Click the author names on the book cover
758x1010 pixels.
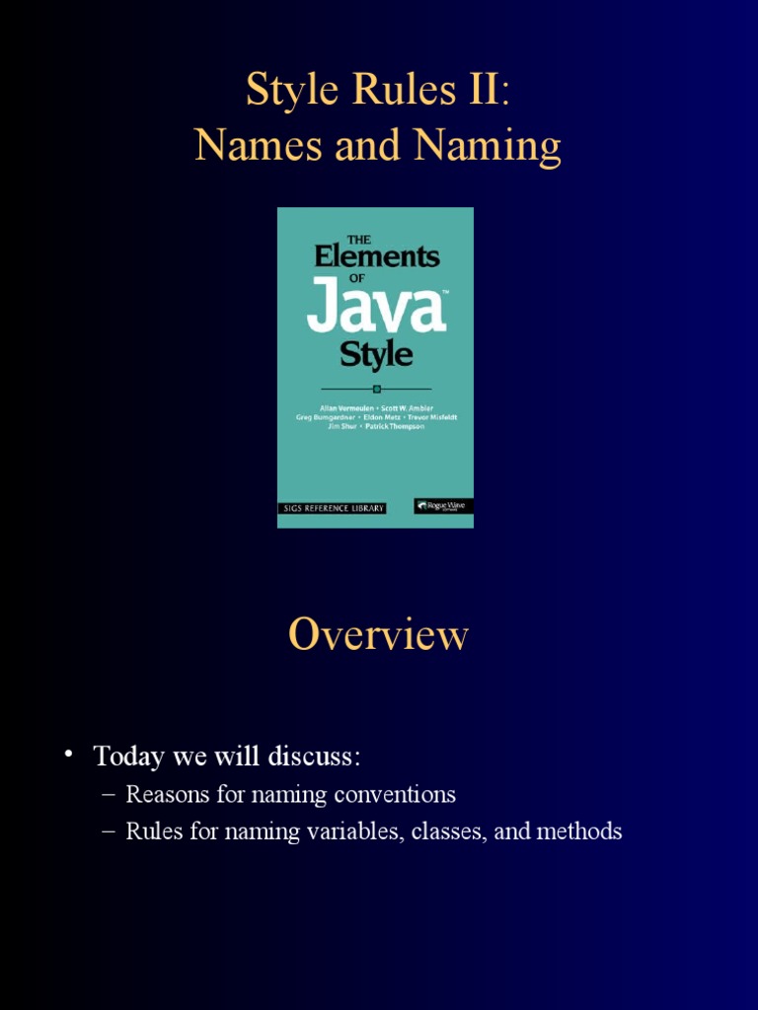(376, 417)
